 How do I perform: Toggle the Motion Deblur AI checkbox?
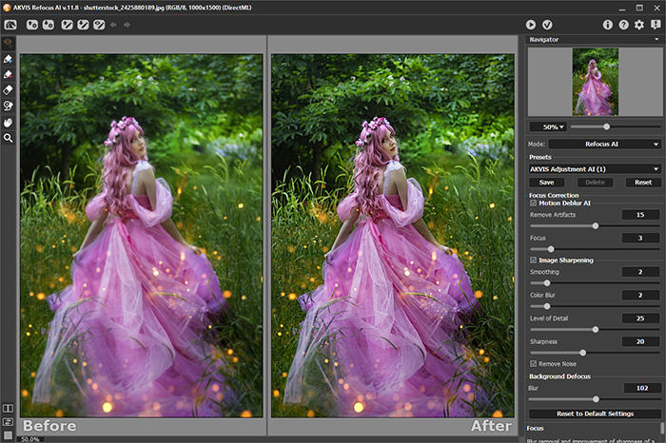tap(533, 202)
